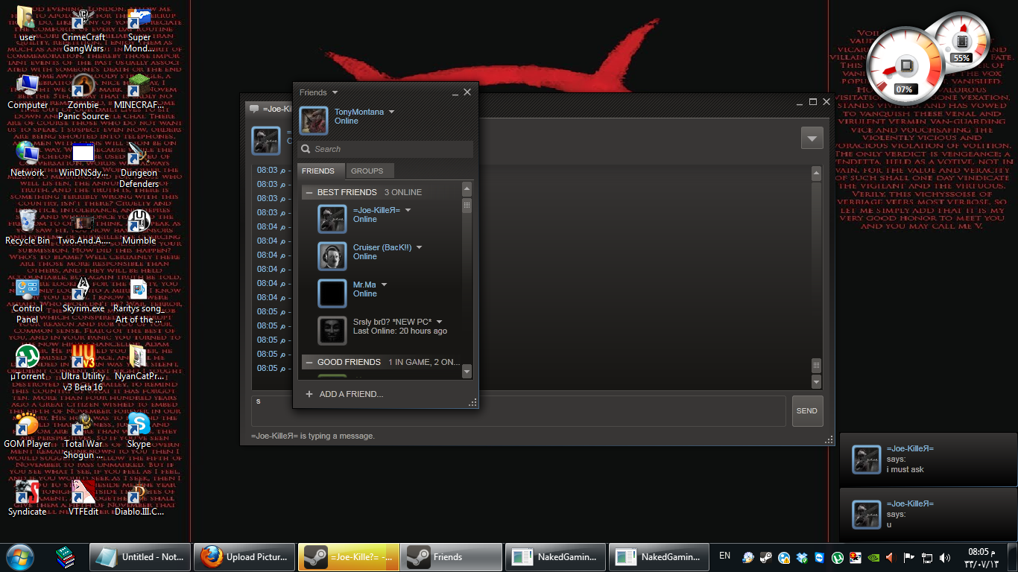Select the MINECRAFT desktop icon
Screen dimensions: 1018x572
(x=139, y=91)
